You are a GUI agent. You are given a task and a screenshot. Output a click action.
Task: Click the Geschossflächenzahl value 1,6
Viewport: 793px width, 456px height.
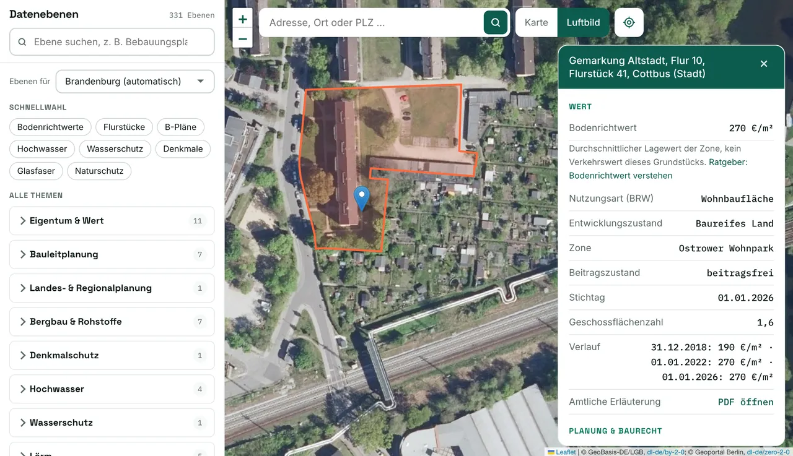click(x=765, y=322)
